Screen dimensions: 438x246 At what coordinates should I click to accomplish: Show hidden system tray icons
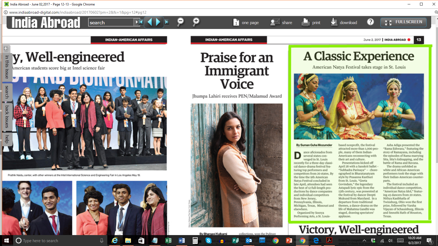coord(364,241)
